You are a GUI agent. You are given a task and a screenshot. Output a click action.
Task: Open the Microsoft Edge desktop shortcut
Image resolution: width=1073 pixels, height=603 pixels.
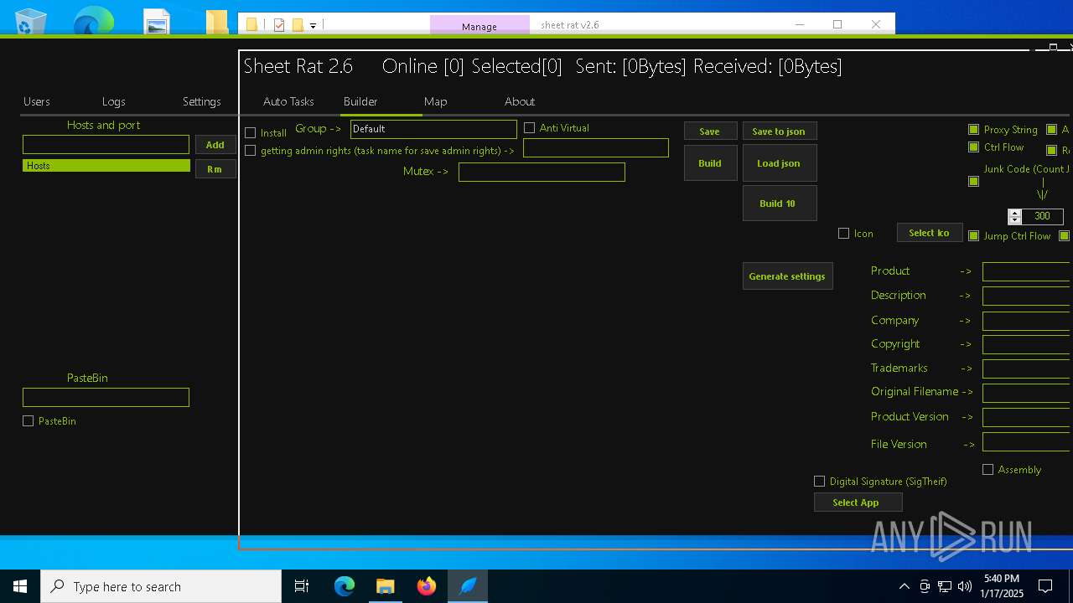pos(93,22)
